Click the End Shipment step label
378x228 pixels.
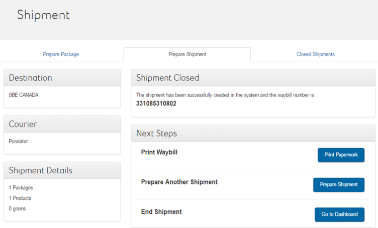click(161, 211)
